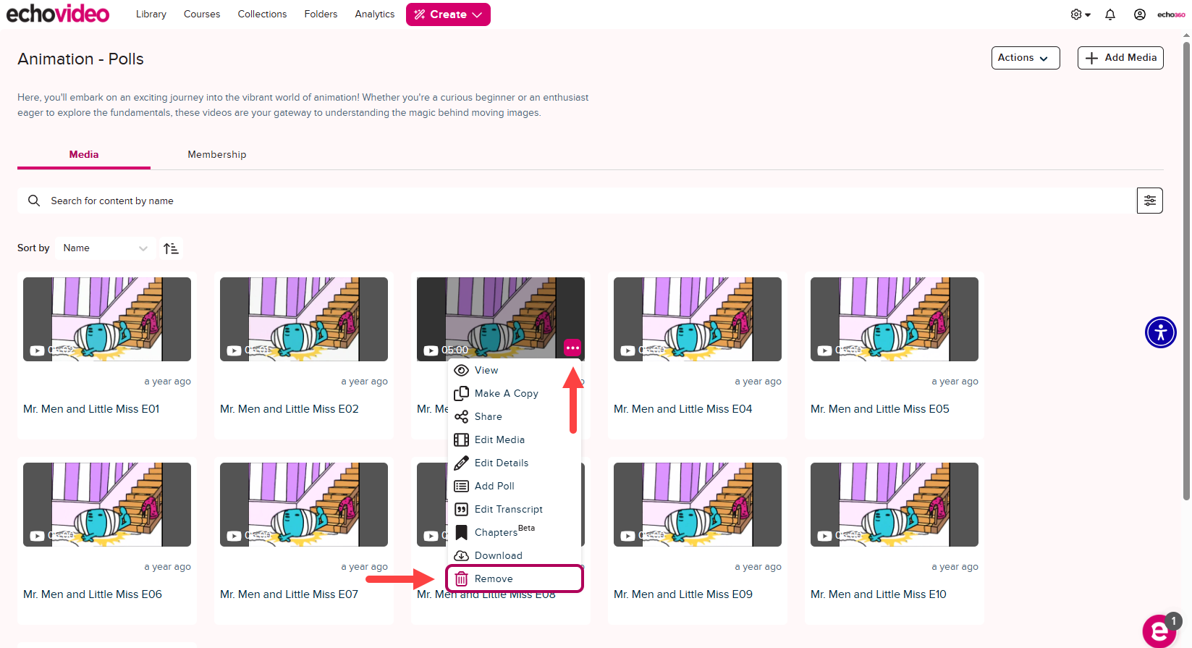This screenshot has height=648, width=1192.
Task: Click the echo360 brand link top right
Action: click(x=1171, y=14)
